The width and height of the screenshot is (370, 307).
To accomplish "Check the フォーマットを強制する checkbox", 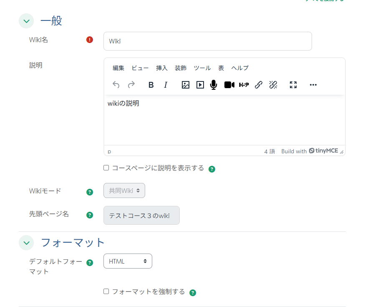I will [106, 292].
